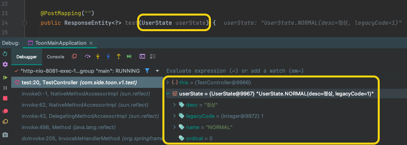Click the Rerun ToonMainApplication icon

[x=5, y=54]
